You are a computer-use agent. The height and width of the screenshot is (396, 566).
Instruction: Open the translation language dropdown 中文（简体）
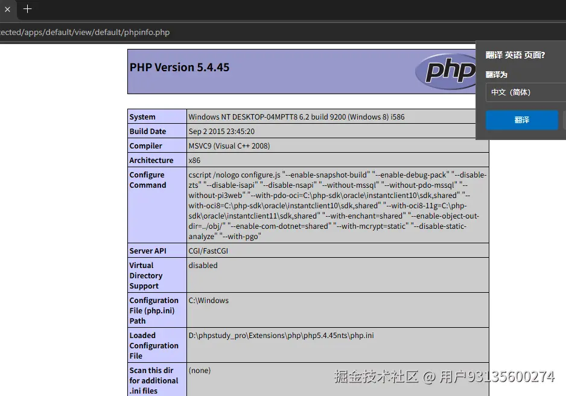[526, 92]
